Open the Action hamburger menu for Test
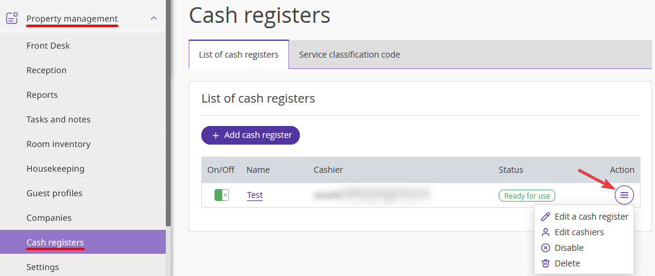 pos(624,195)
